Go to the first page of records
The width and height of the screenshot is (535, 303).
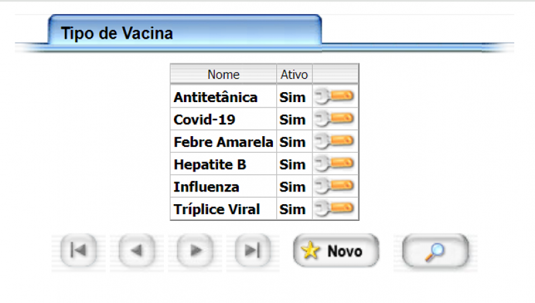pos(78,251)
